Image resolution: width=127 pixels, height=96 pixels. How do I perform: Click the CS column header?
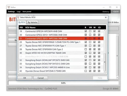click(99, 28)
